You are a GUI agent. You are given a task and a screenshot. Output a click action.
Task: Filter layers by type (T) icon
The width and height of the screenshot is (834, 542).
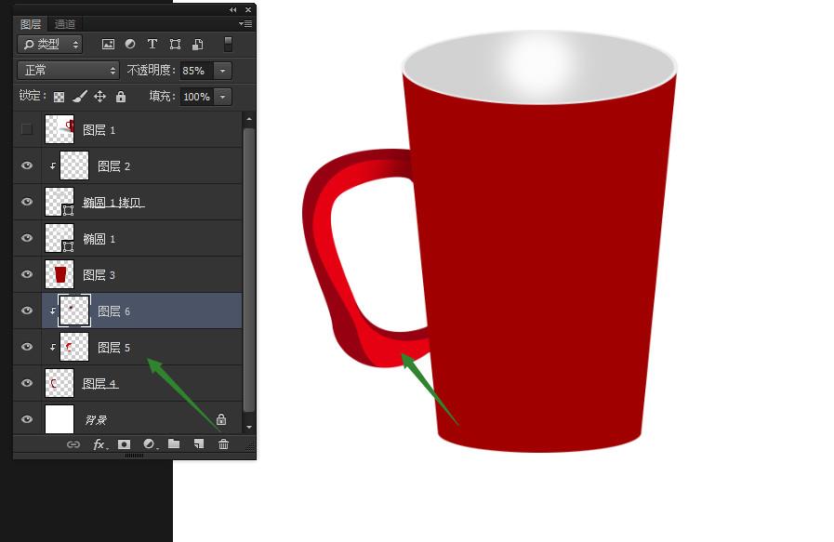tap(152, 44)
